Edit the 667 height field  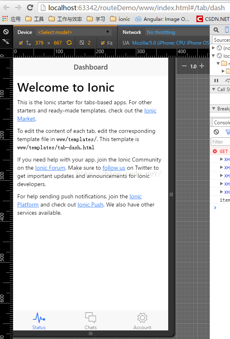(x=58, y=43)
